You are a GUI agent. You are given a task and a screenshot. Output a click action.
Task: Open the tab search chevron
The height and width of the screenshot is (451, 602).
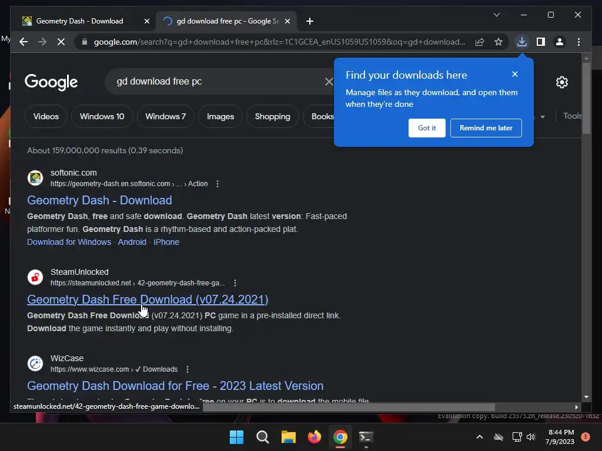point(496,15)
